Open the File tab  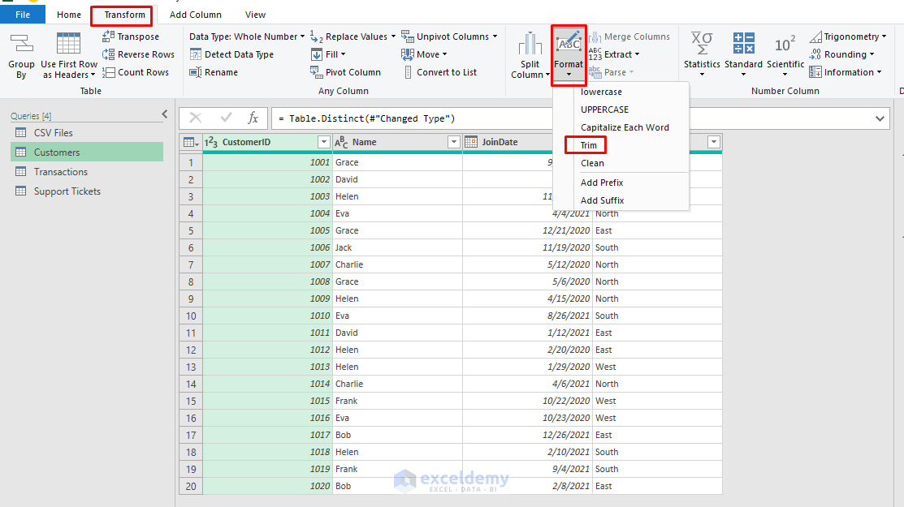tap(23, 15)
